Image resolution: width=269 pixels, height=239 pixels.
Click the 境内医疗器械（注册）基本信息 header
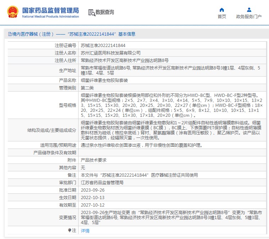click(x=72, y=34)
